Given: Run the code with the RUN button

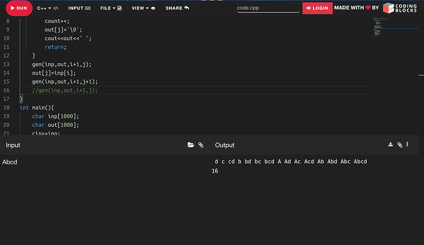Looking at the screenshot, I should (19, 8).
